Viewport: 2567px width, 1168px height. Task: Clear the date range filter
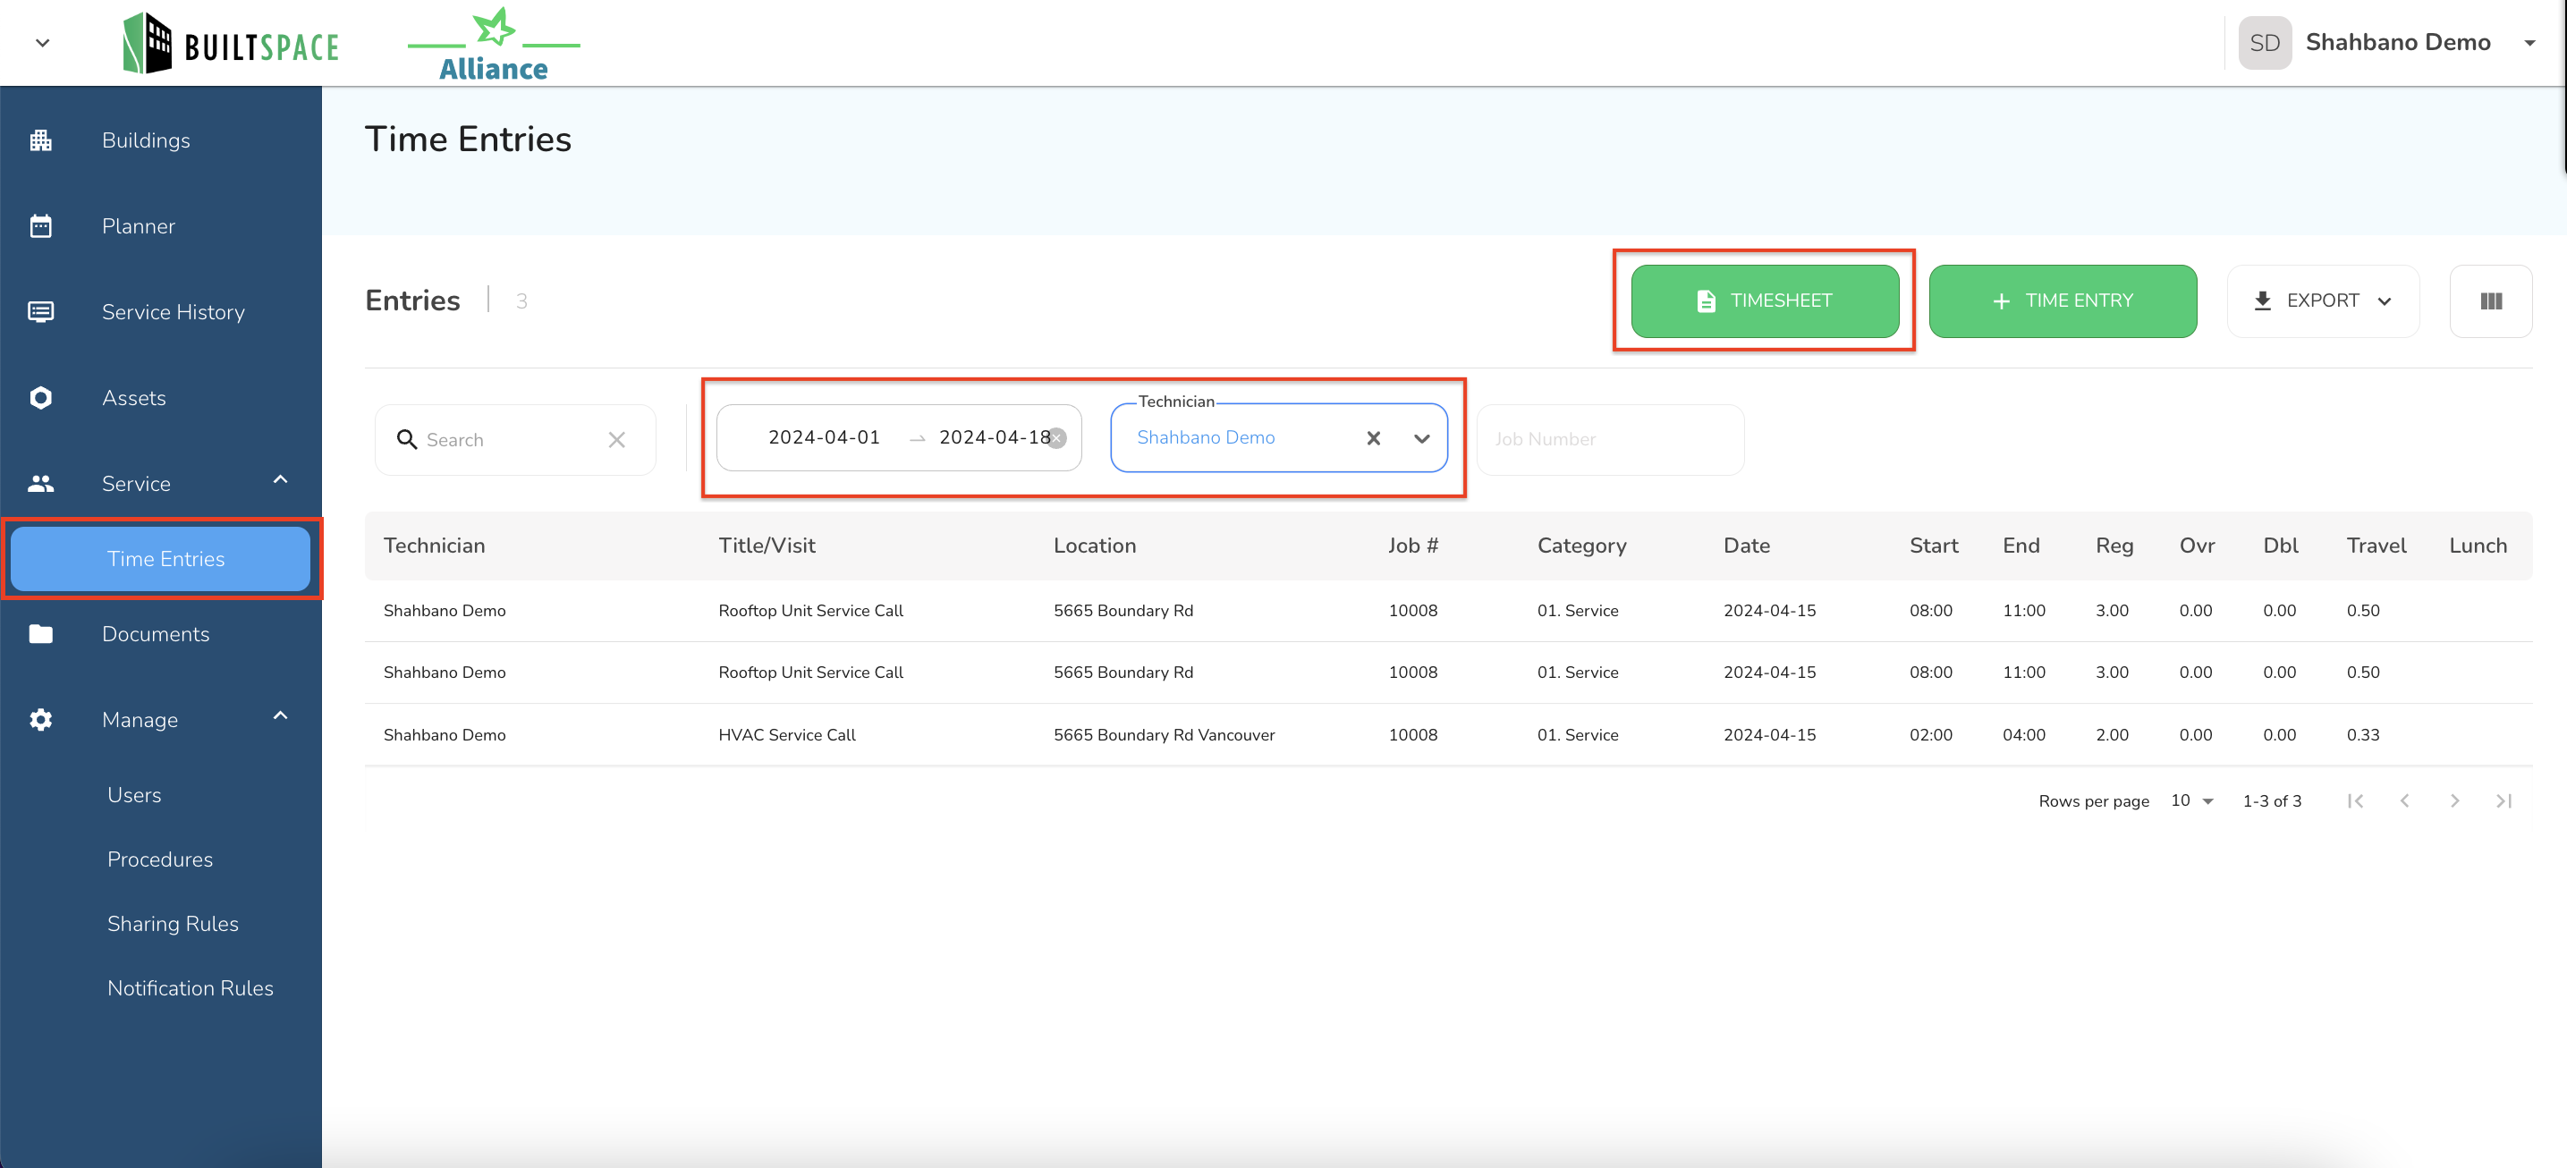coord(1057,437)
